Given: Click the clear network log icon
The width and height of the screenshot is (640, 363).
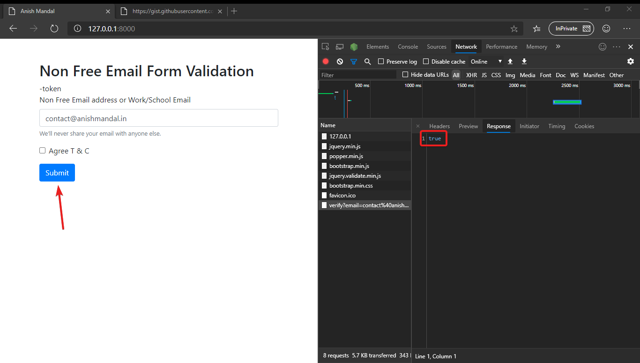Looking at the screenshot, I should pyautogui.click(x=340, y=61).
